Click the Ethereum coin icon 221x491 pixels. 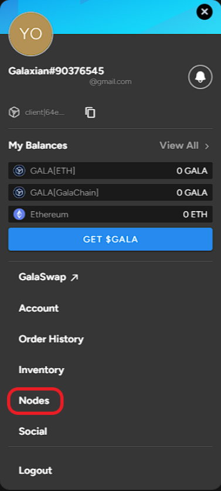19,214
